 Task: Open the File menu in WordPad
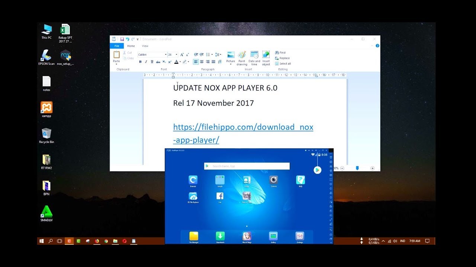pos(117,46)
